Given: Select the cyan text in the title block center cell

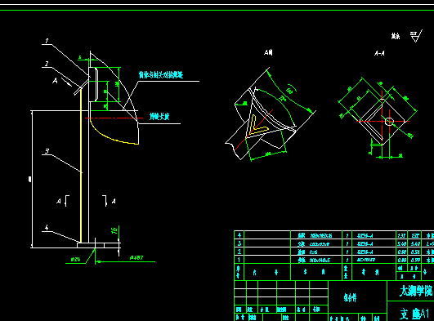Looking at the screenshot, I should click(x=350, y=297).
